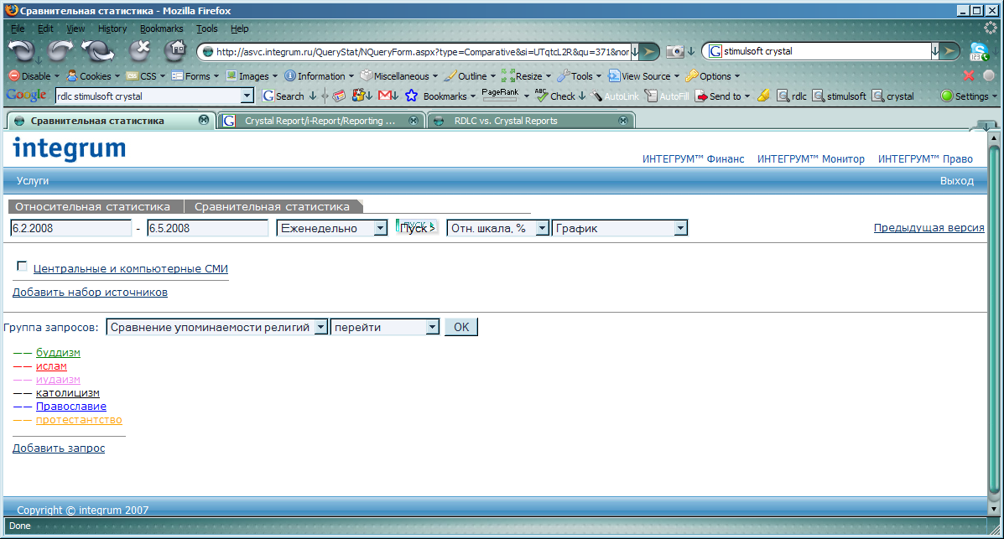Viewport: 1004px width, 539px height.
Task: Click Добавить запрос link
Action: pyautogui.click(x=59, y=448)
